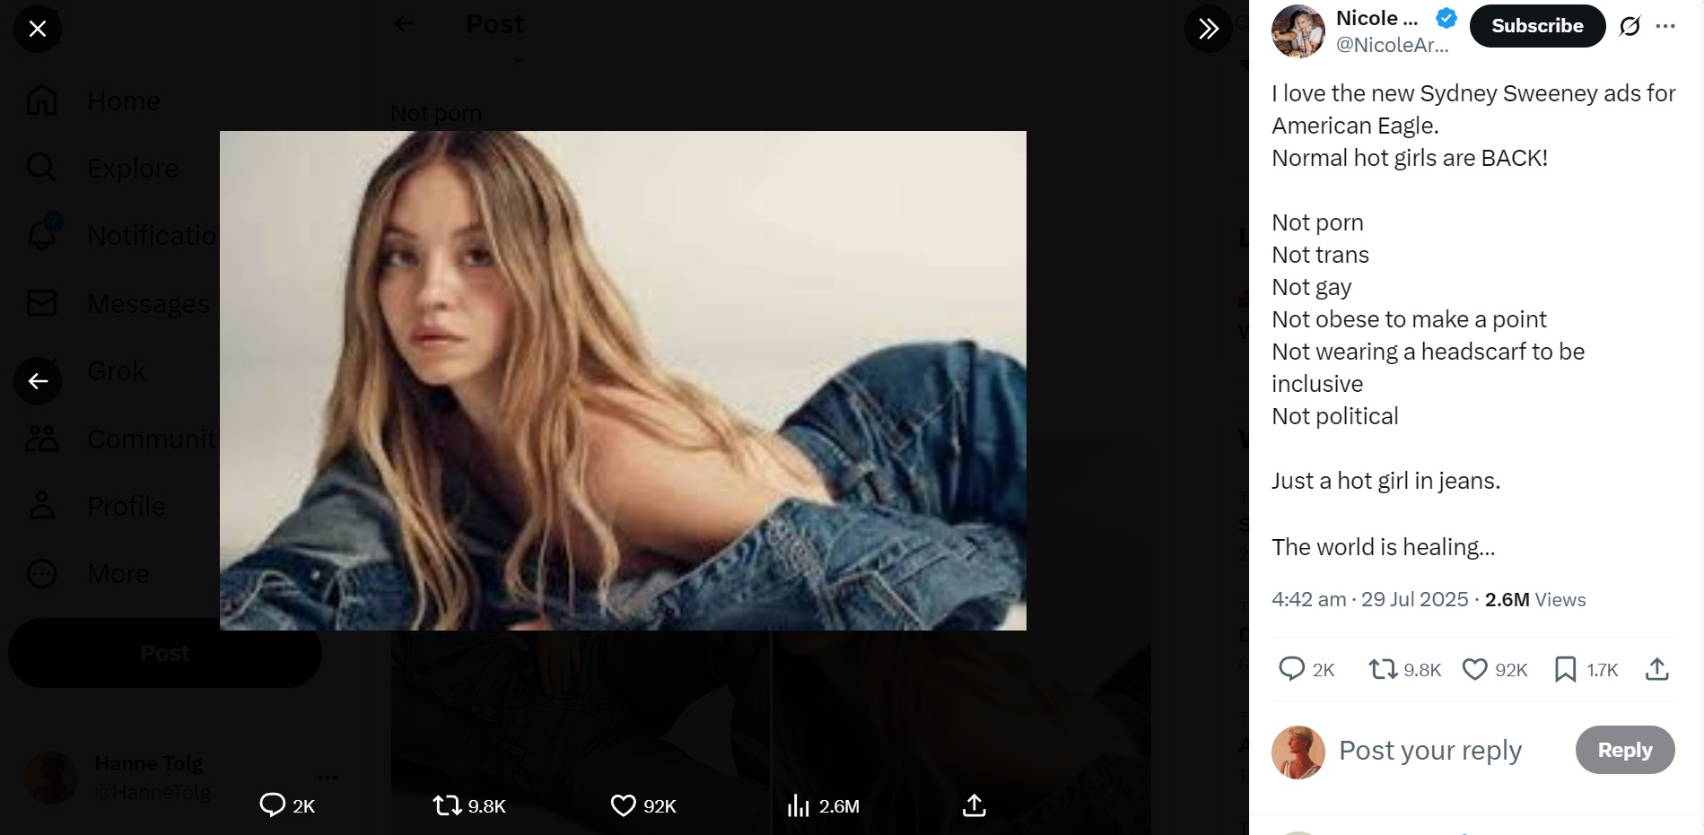Bookmark this post
Image resolution: width=1704 pixels, height=835 pixels.
tap(1565, 669)
